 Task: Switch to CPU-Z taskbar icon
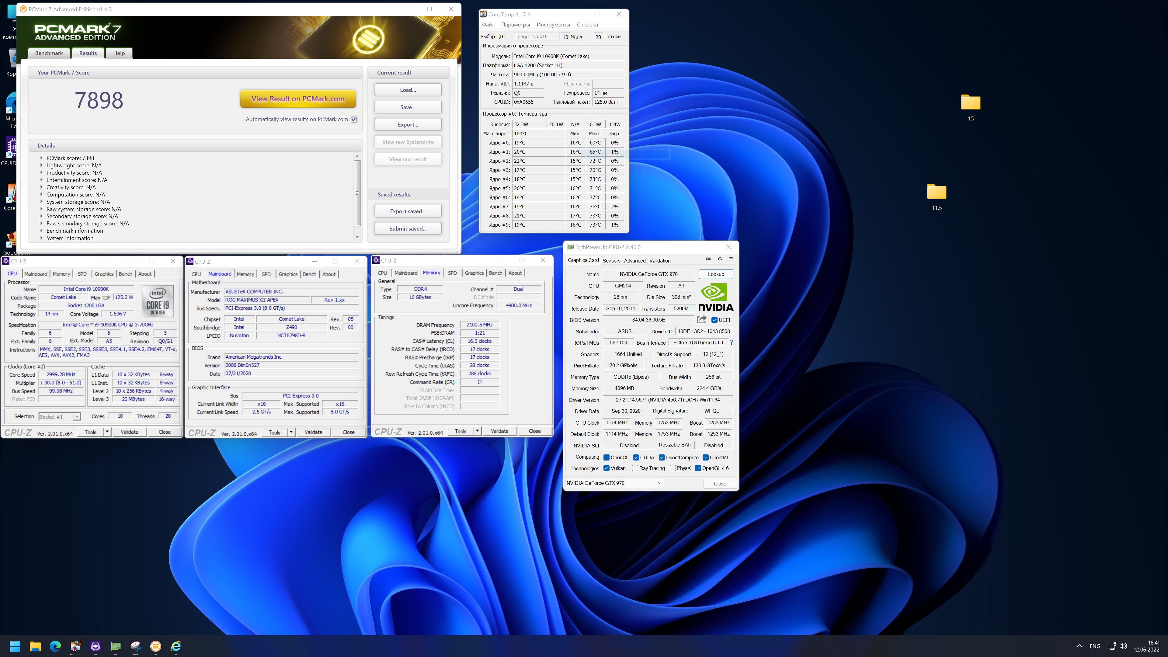pyautogui.click(x=95, y=646)
